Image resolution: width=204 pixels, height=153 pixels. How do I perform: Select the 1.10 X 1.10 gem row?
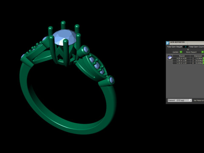click(x=188, y=63)
